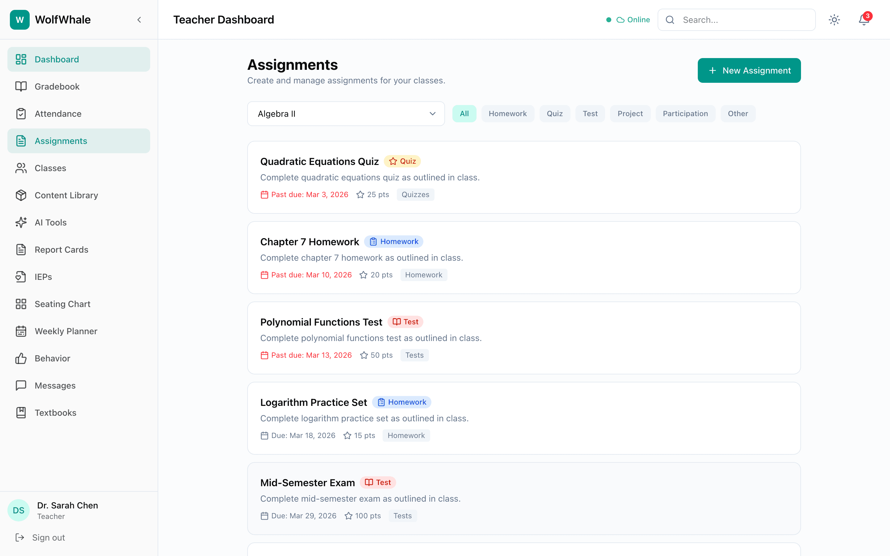
Task: Open the Weekly Planner icon
Action: 21,331
